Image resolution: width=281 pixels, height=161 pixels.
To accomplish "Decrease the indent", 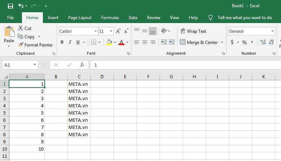I will tap(164, 42).
